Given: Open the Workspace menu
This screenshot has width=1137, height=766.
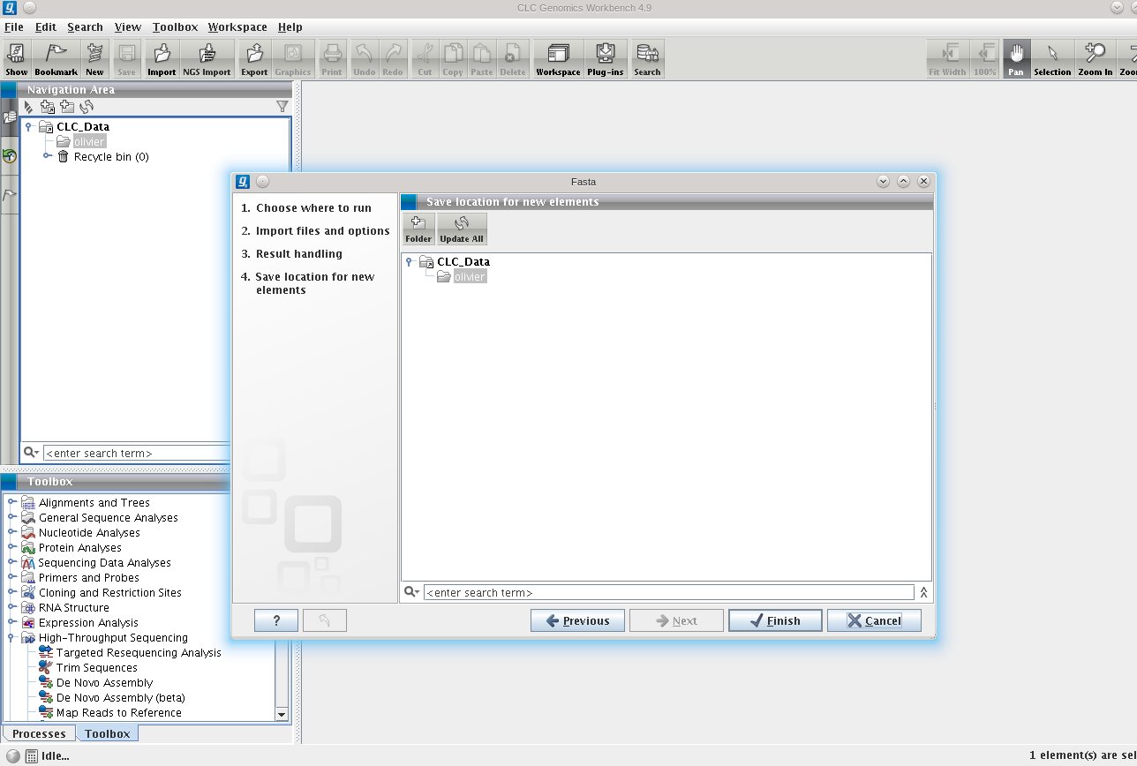Looking at the screenshot, I should 238,27.
